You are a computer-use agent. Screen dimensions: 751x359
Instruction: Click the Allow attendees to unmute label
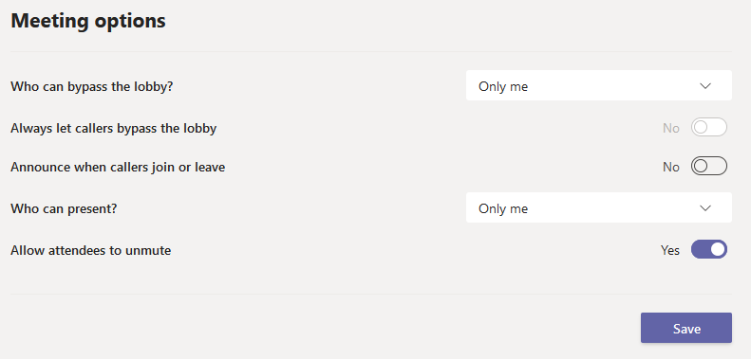[90, 250]
